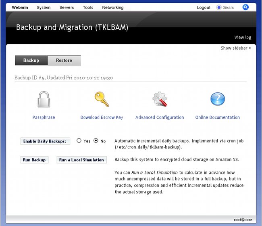
Task: Open the Networking menu
Action: click(112, 8)
